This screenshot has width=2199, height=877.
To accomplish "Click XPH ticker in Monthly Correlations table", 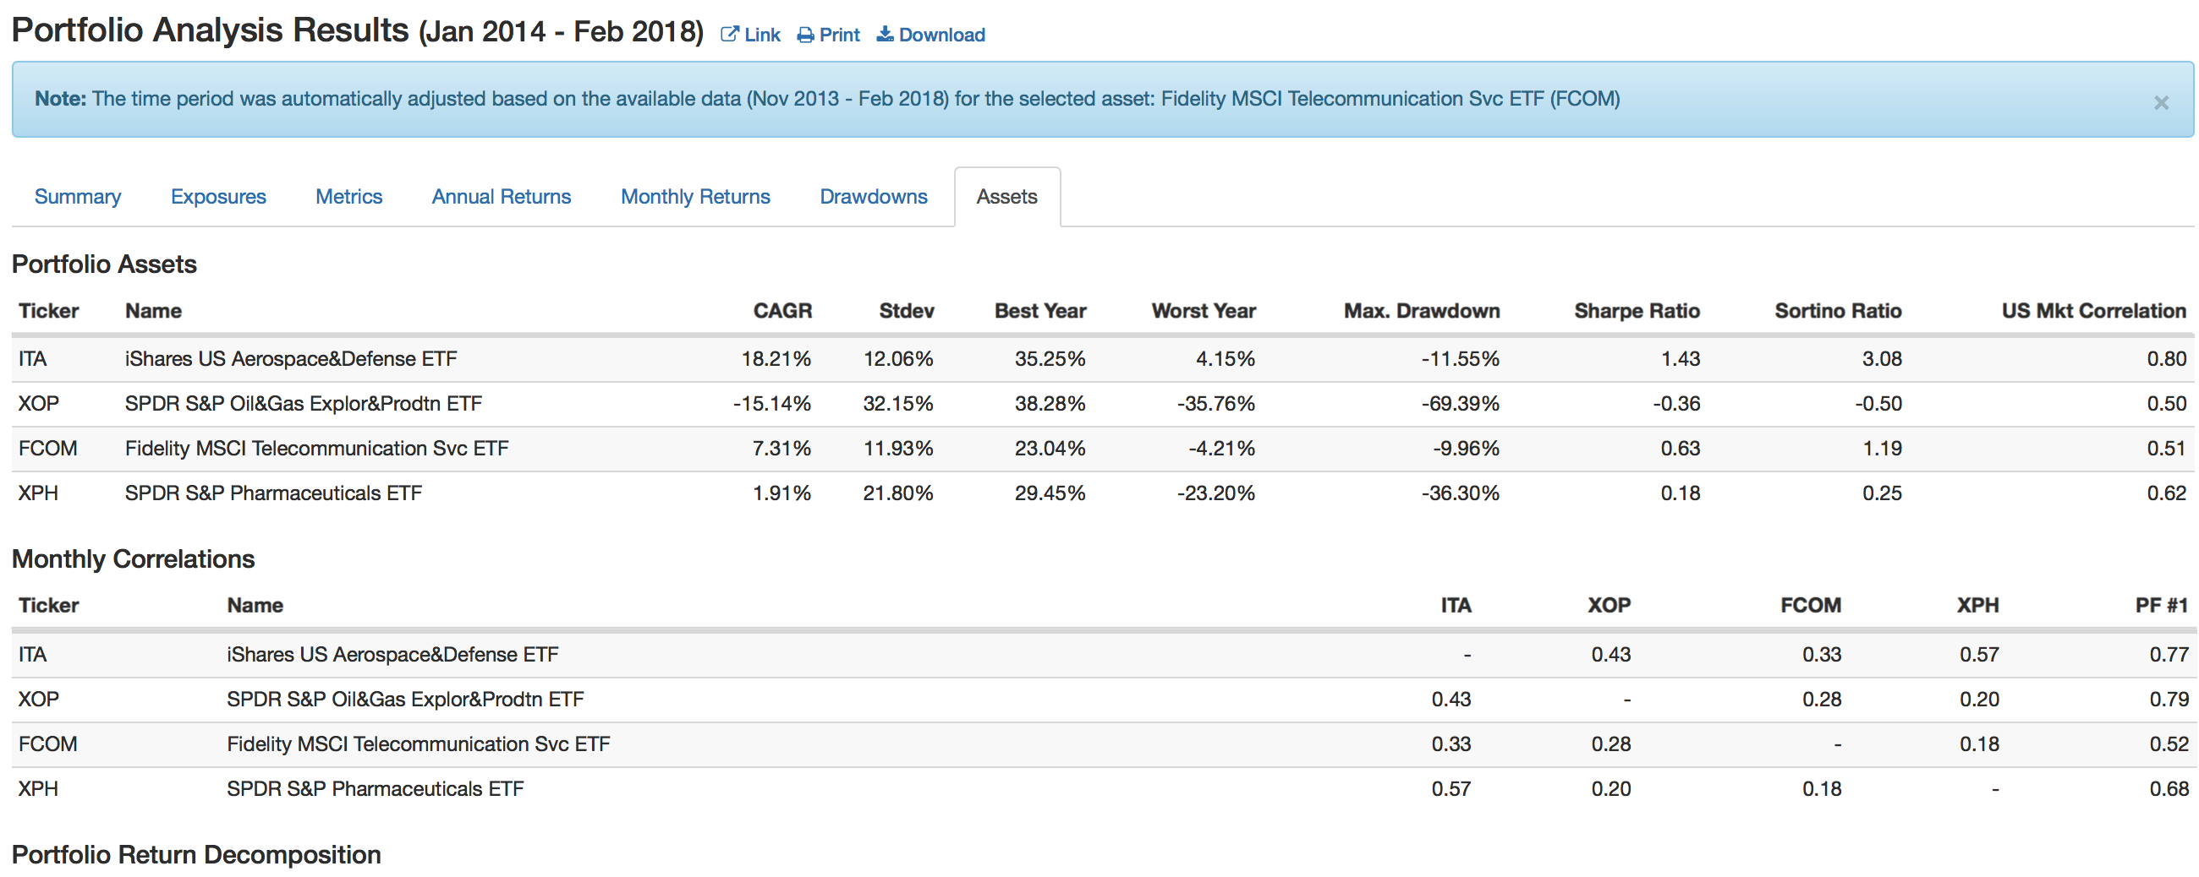I will [38, 788].
